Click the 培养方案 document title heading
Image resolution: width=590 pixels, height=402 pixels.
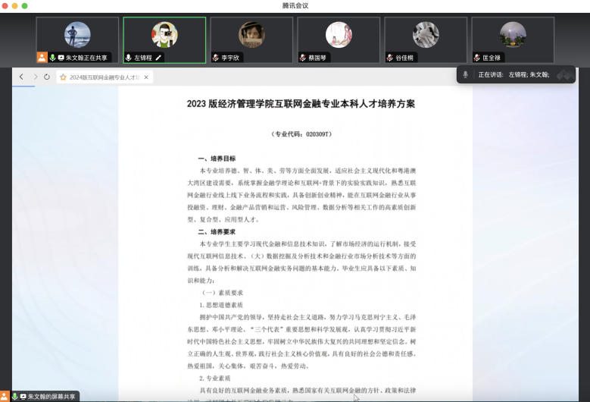tap(301, 104)
